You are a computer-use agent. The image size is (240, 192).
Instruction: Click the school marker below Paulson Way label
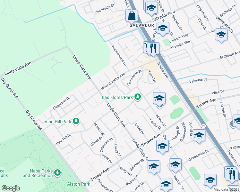(163, 29)
